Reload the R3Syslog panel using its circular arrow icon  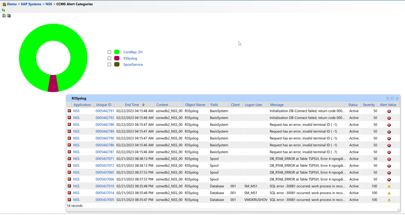tap(397, 98)
